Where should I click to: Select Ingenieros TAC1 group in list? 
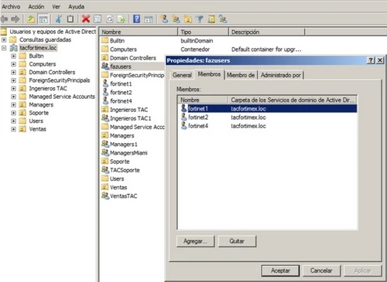coord(126,118)
